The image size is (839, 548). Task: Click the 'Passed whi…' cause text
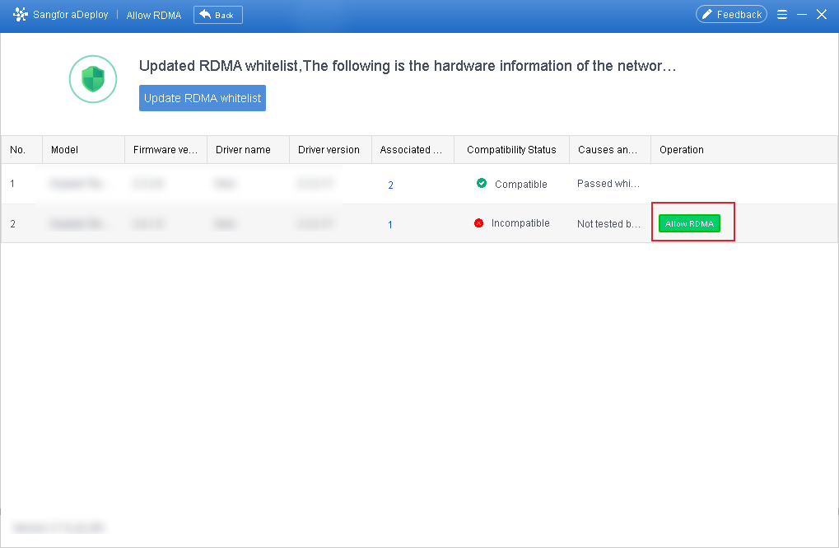click(x=608, y=184)
